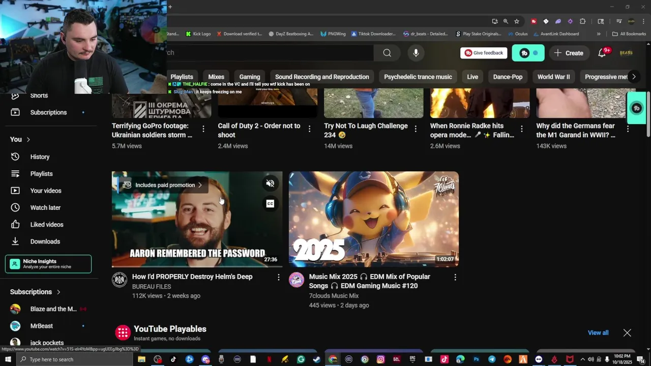Click the TubeBuddy side tab on the page edge
Screen dimensions: 651x366
coord(636,108)
